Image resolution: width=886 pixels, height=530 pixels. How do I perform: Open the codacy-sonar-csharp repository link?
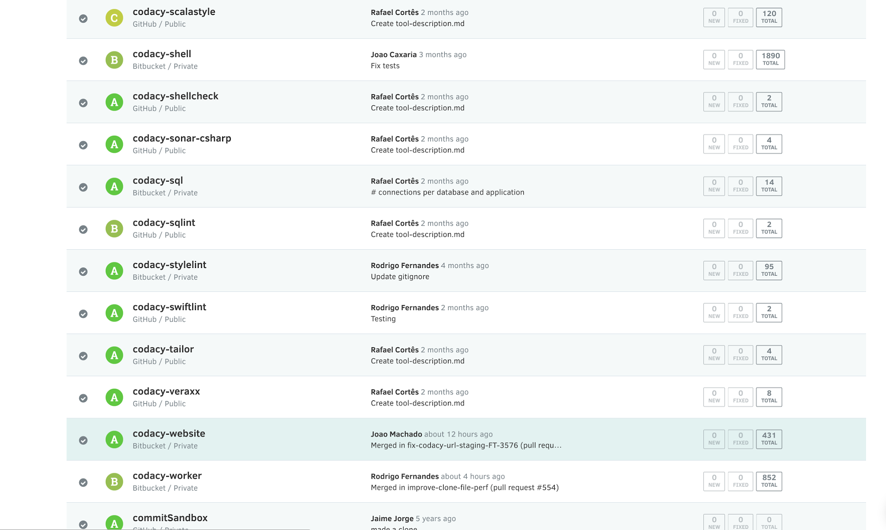[182, 138]
